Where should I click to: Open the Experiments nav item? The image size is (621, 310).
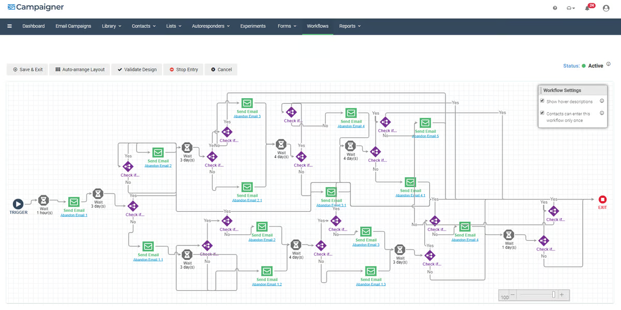click(253, 26)
